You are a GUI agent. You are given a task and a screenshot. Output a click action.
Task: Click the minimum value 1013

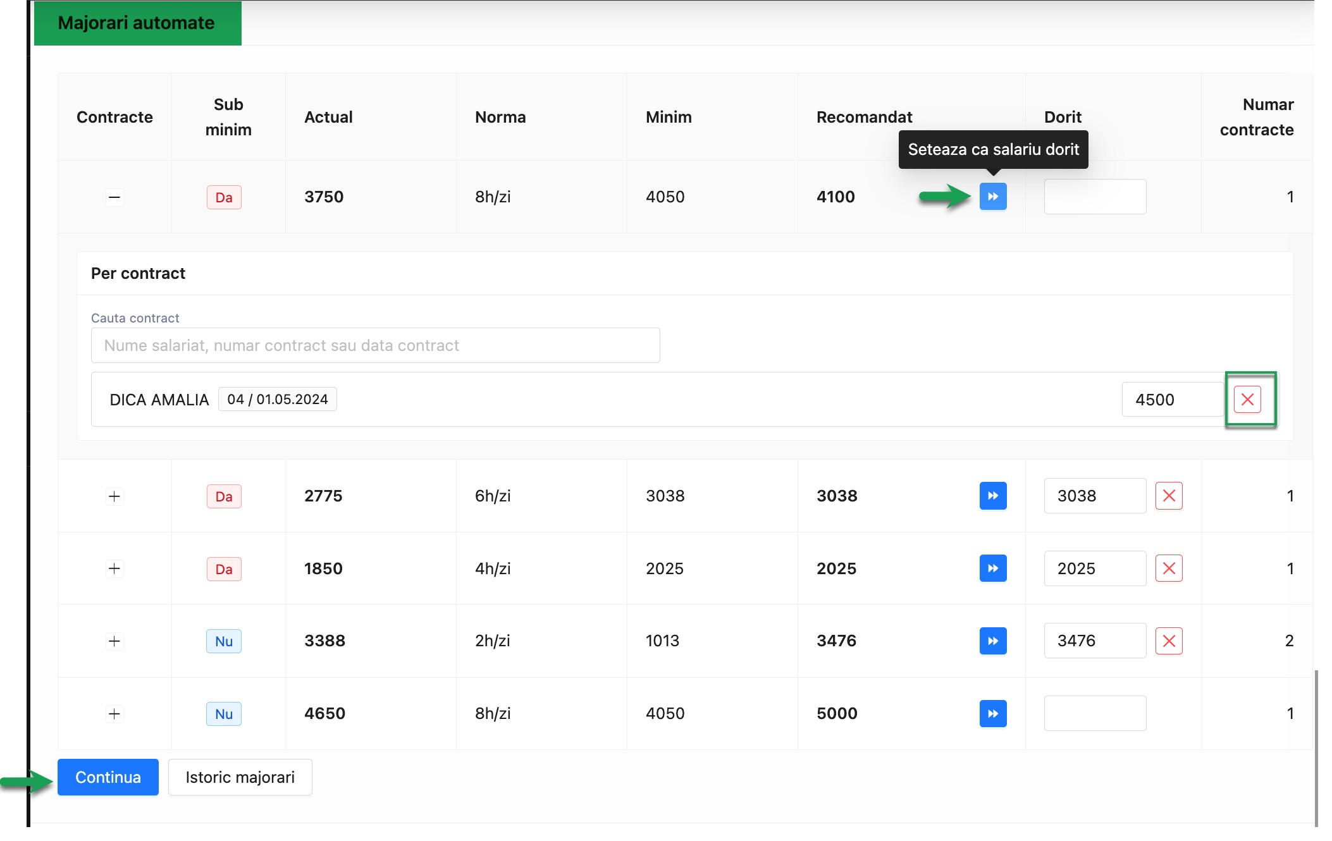click(662, 641)
